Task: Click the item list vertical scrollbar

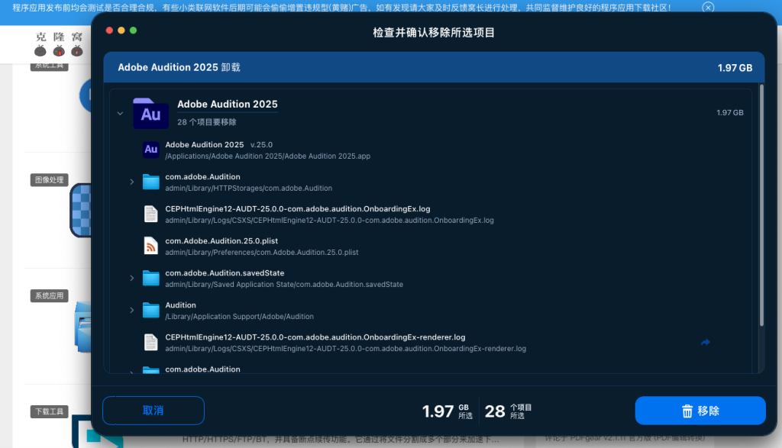Action: (x=761, y=205)
